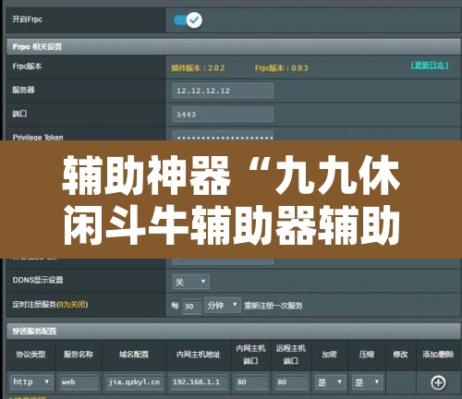
Task: Open the http protocol type dropdown
Action: (x=31, y=382)
